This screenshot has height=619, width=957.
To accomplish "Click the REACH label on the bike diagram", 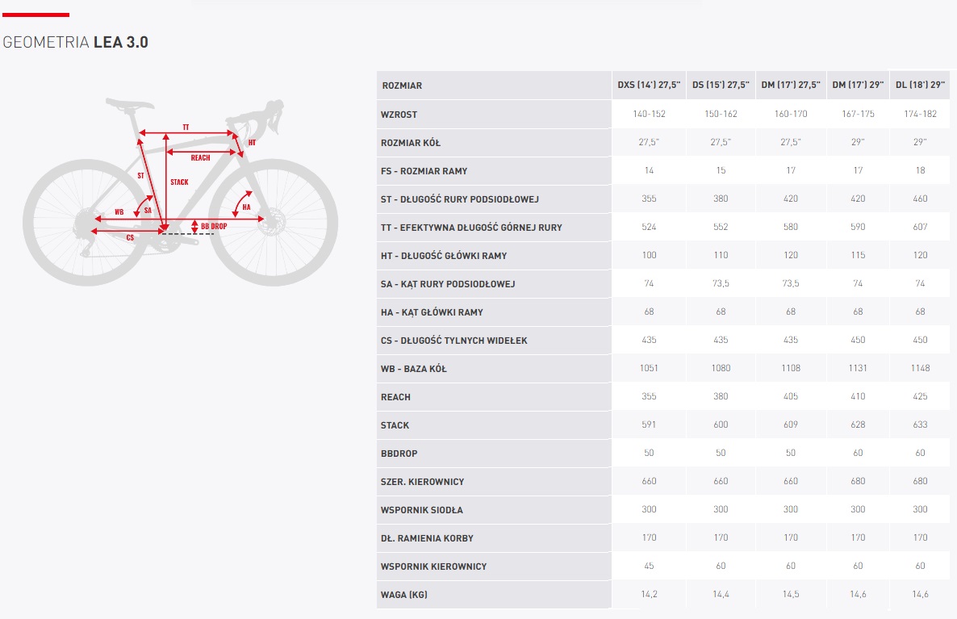I will tap(200, 157).
